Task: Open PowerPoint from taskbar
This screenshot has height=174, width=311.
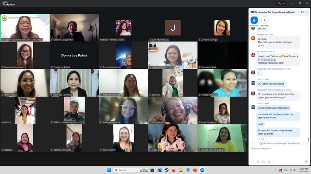Action: [x=195, y=170]
